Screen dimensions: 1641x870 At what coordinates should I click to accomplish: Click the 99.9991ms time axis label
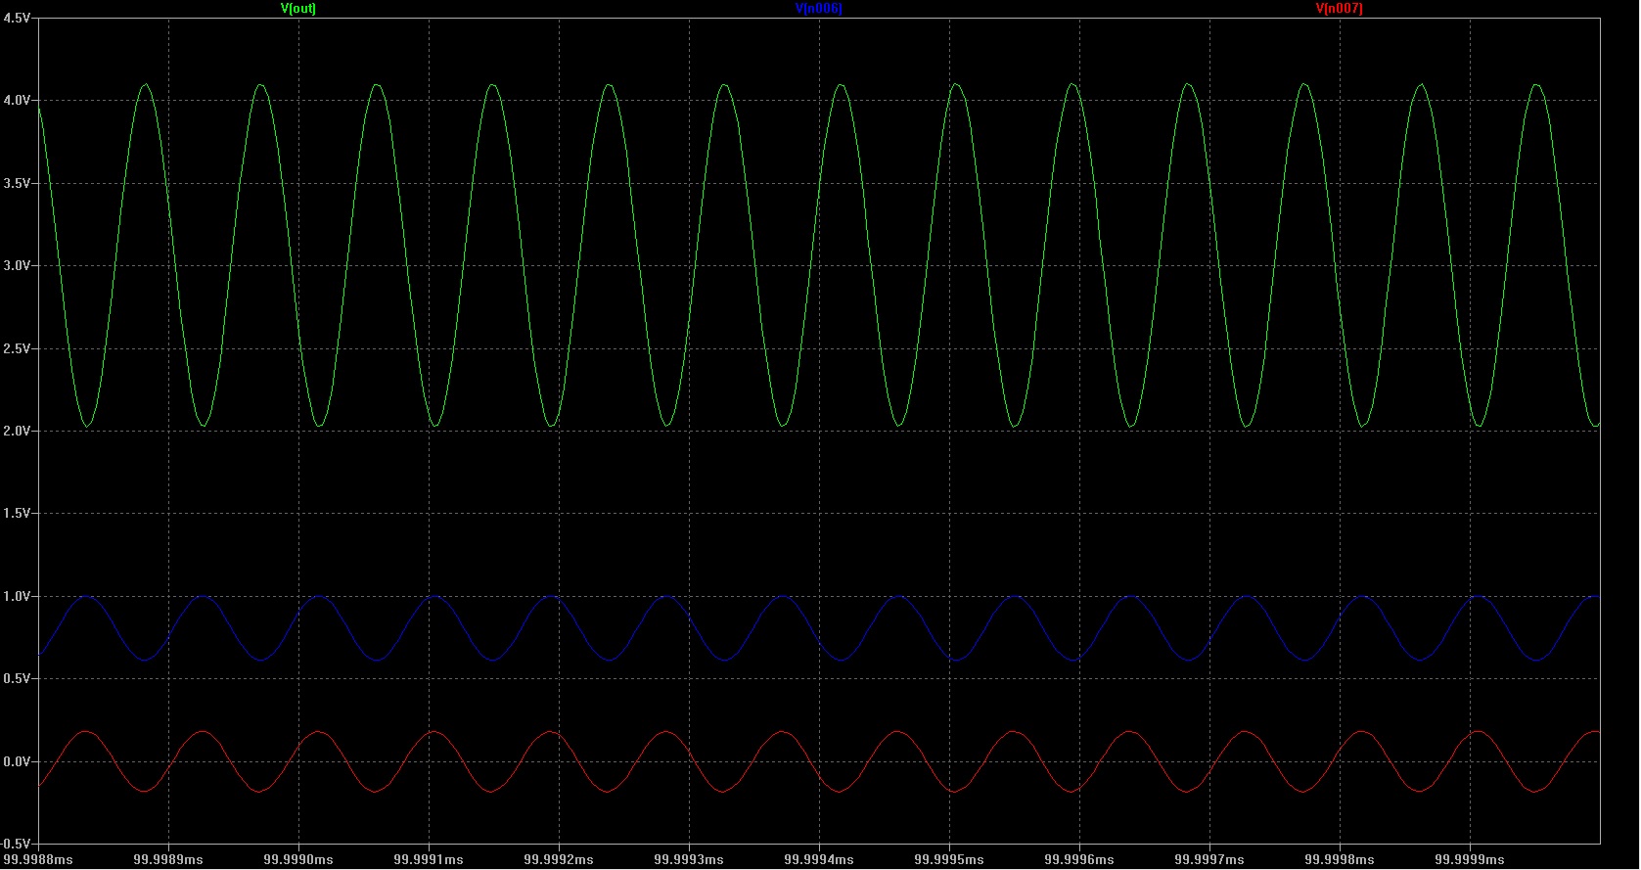(x=429, y=859)
